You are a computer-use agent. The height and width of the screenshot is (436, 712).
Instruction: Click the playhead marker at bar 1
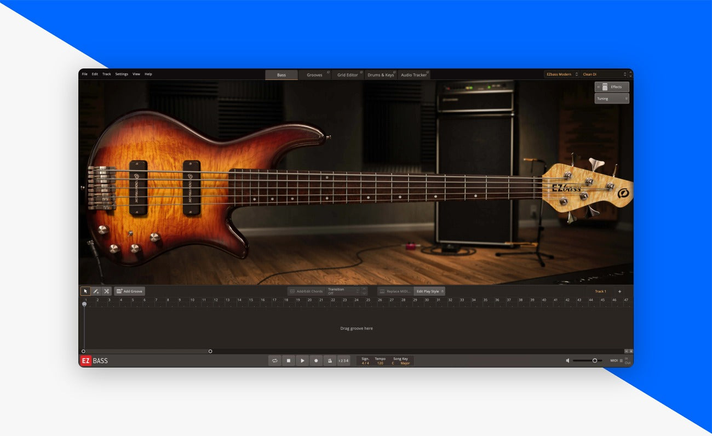point(84,304)
